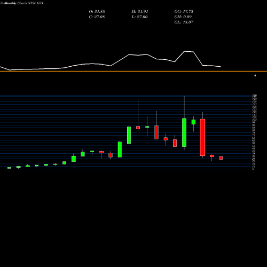267x267 pixels.
Task: Click the last red candlestick on the chart
Action: [x=221, y=158]
